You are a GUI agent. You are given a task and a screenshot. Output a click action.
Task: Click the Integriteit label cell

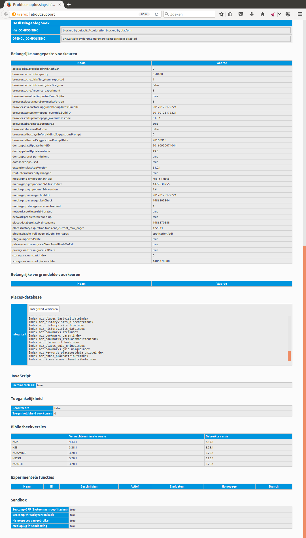tap(19, 335)
